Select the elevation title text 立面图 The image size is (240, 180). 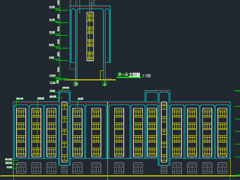click(x=134, y=75)
